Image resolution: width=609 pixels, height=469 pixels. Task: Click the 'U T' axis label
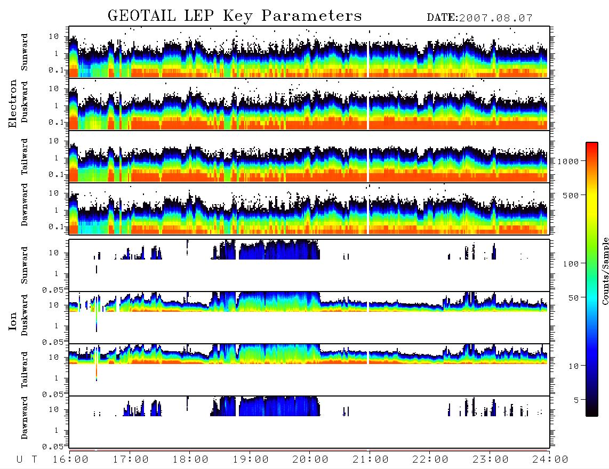pyautogui.click(x=27, y=459)
